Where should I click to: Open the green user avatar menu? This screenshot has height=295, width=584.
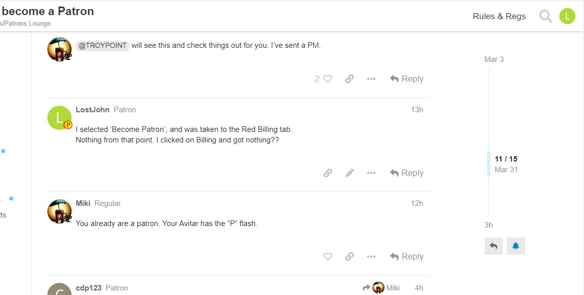(567, 16)
